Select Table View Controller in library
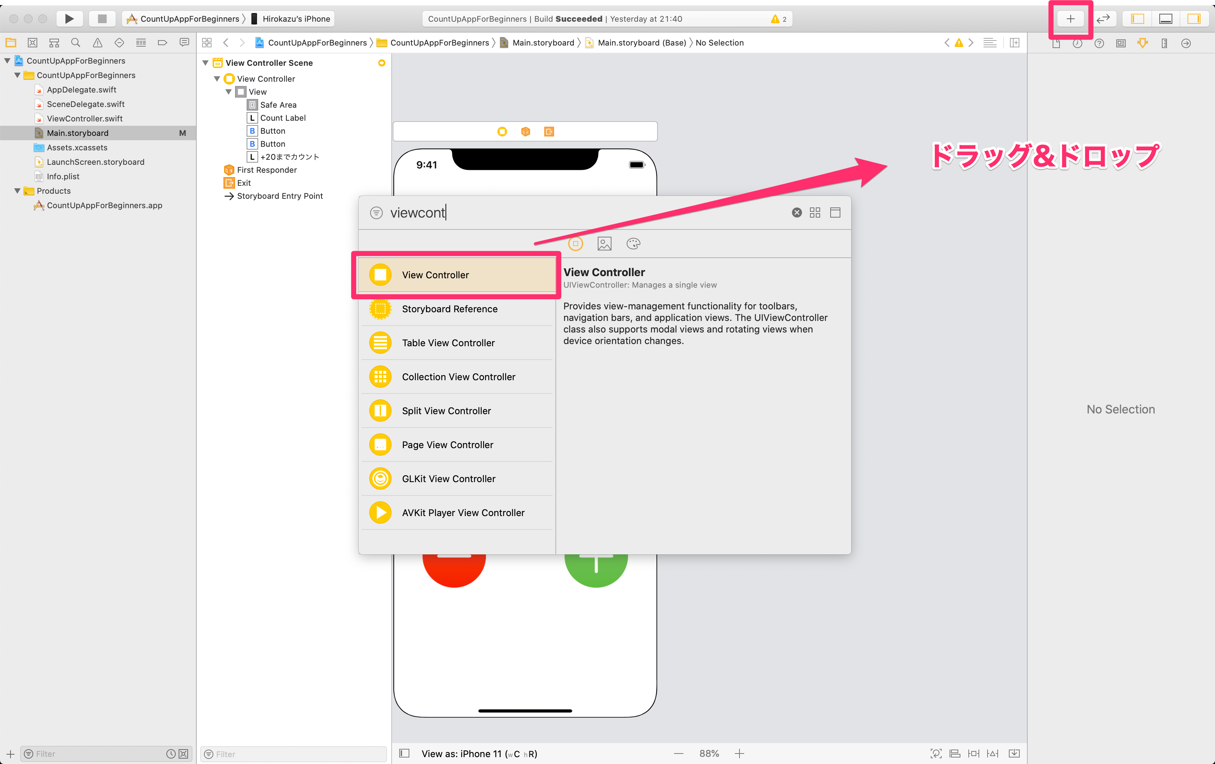The height and width of the screenshot is (764, 1215). tap(448, 343)
